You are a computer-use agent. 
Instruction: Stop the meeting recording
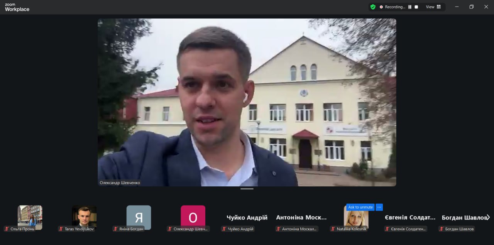click(416, 7)
